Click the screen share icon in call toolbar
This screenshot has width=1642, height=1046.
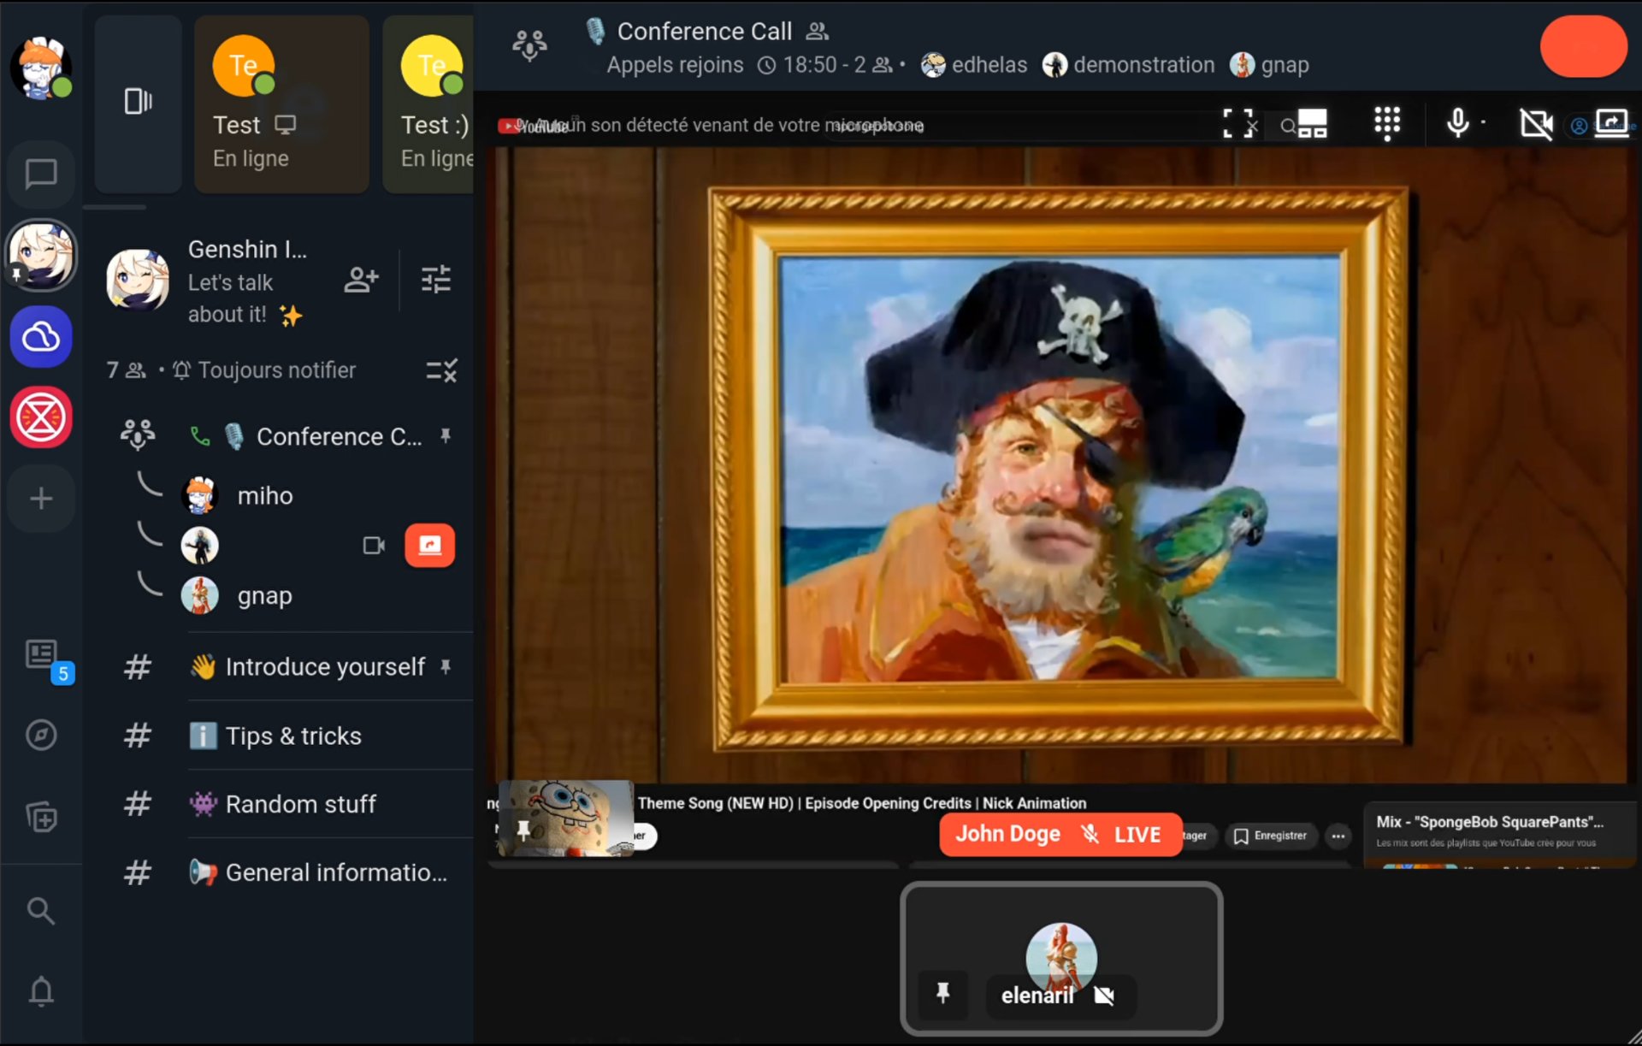tap(1611, 124)
